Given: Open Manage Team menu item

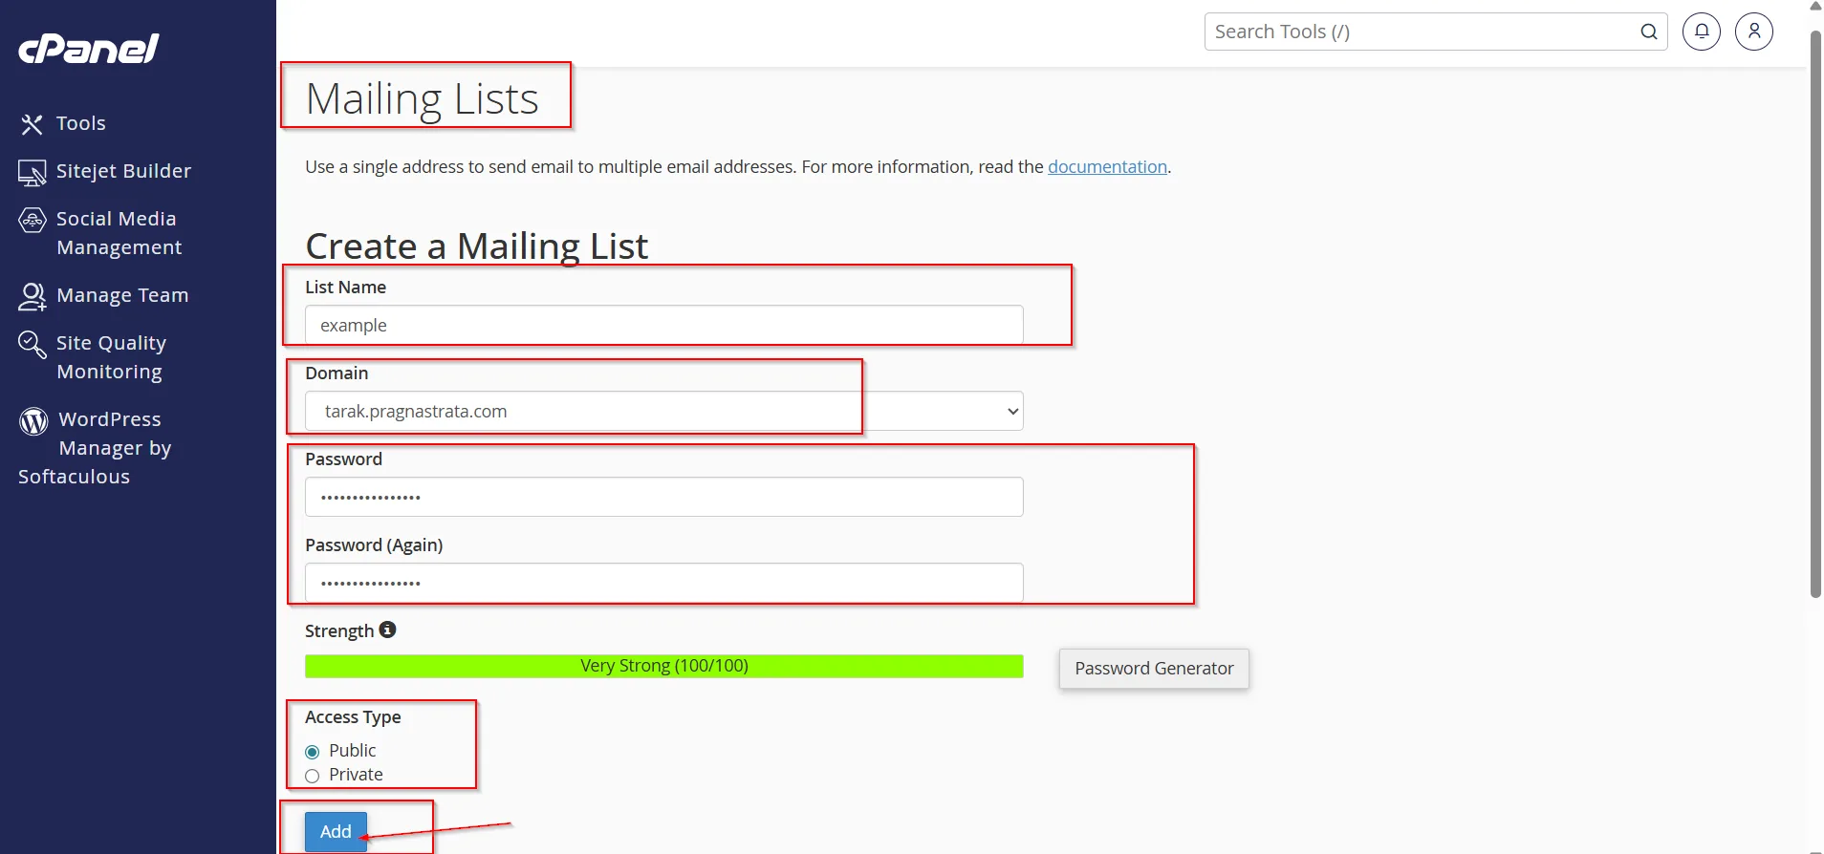Looking at the screenshot, I should pos(122,295).
